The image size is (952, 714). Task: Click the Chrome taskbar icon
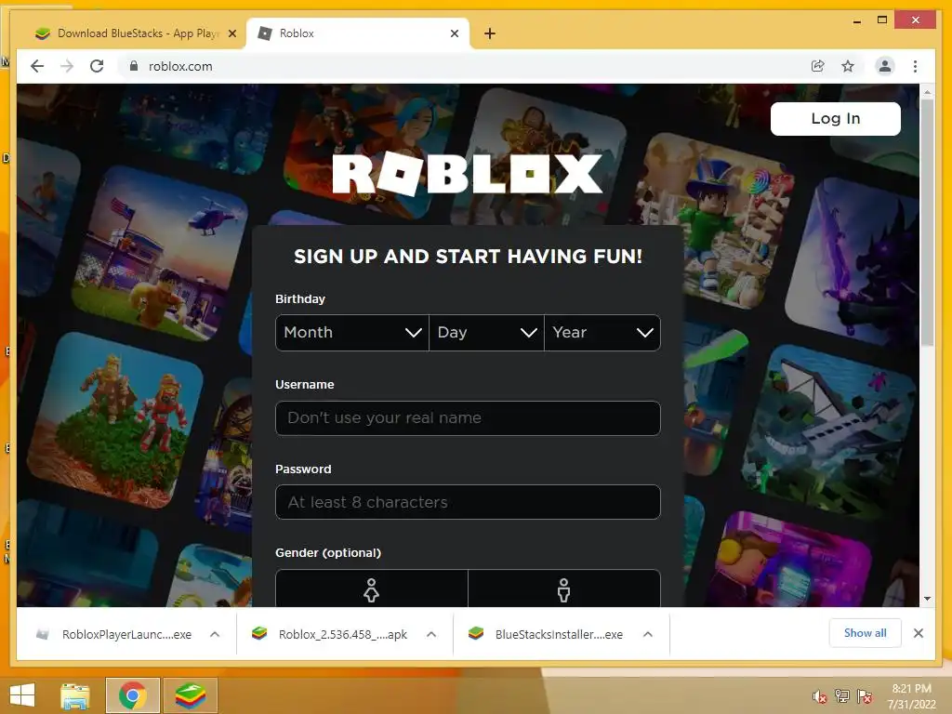(x=132, y=695)
